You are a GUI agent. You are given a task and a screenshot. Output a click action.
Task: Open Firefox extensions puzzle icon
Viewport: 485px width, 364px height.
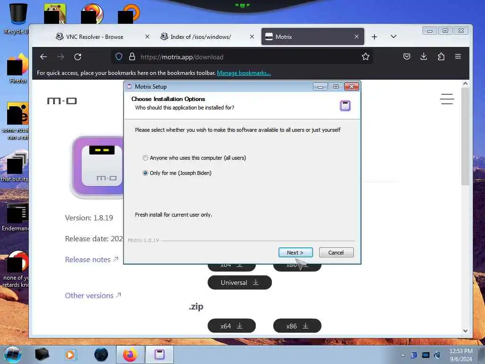pos(441,57)
